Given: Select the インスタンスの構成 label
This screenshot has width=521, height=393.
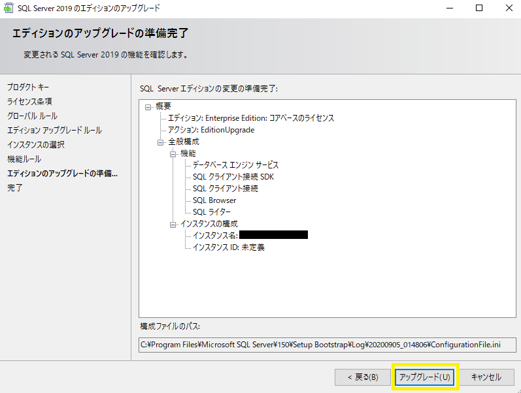Looking at the screenshot, I should (209, 224).
